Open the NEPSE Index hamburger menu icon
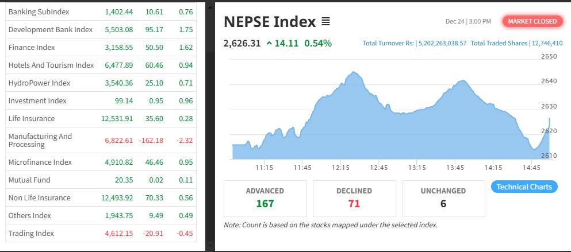 [x=325, y=22]
